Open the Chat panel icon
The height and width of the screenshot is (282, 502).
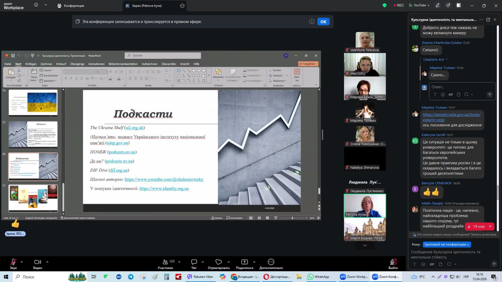[194, 262]
